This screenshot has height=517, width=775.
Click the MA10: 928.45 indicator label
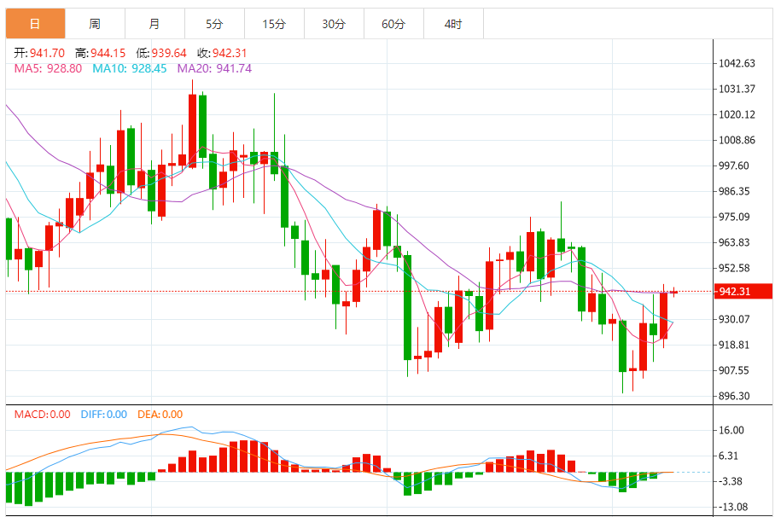coord(130,68)
